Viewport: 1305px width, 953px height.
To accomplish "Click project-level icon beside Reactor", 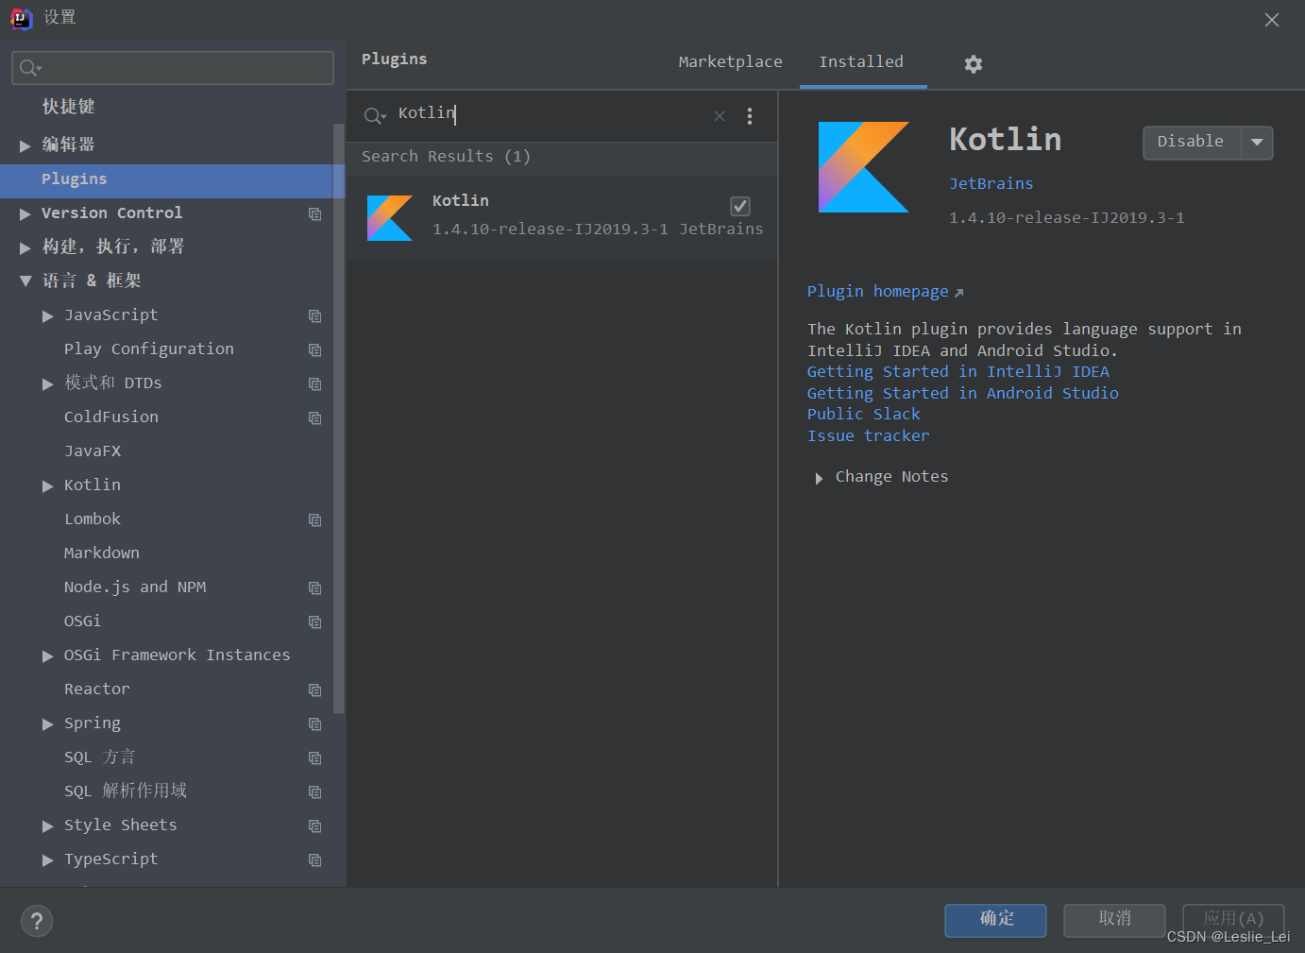I will 315,689.
